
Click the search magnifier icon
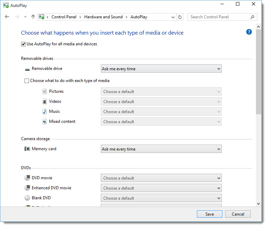coord(252,17)
